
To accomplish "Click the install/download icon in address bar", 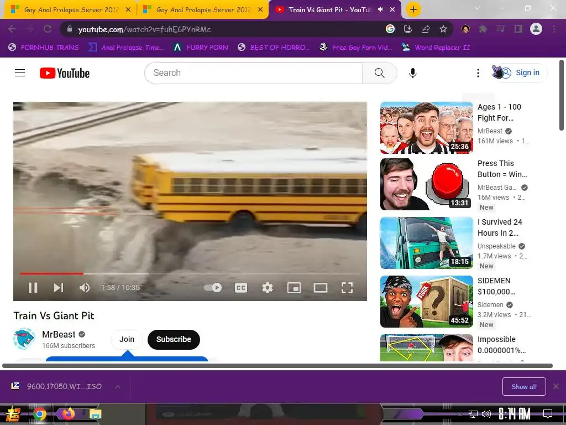I will (x=408, y=29).
